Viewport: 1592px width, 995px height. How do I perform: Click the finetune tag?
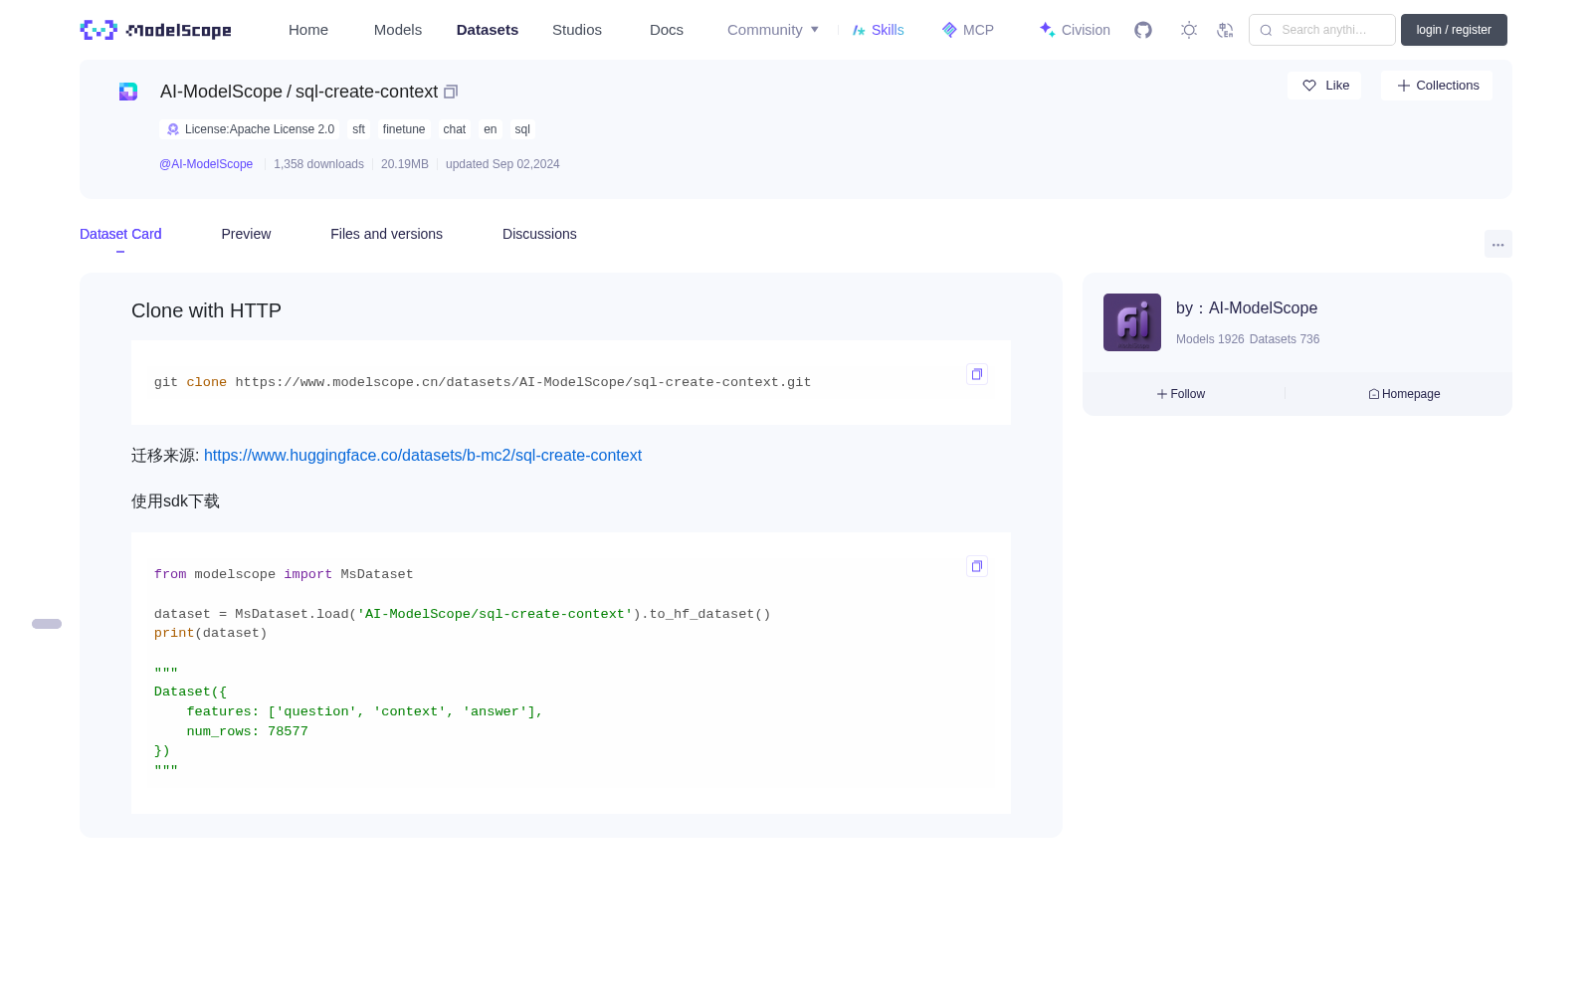pos(404,129)
